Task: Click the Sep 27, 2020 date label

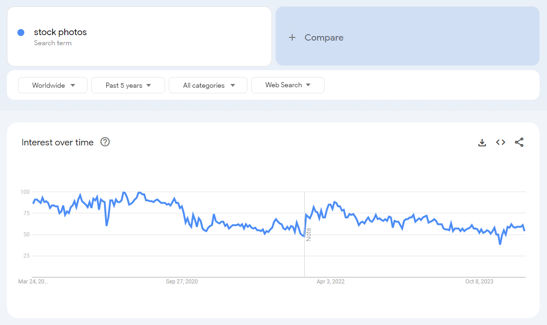Action: pyautogui.click(x=182, y=282)
